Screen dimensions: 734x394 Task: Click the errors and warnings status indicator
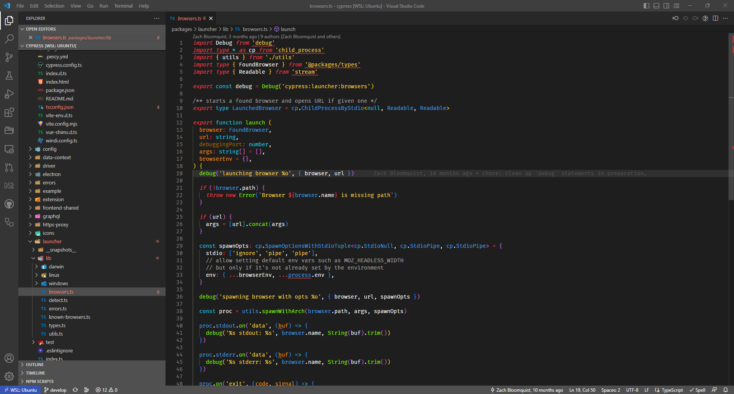(107, 390)
